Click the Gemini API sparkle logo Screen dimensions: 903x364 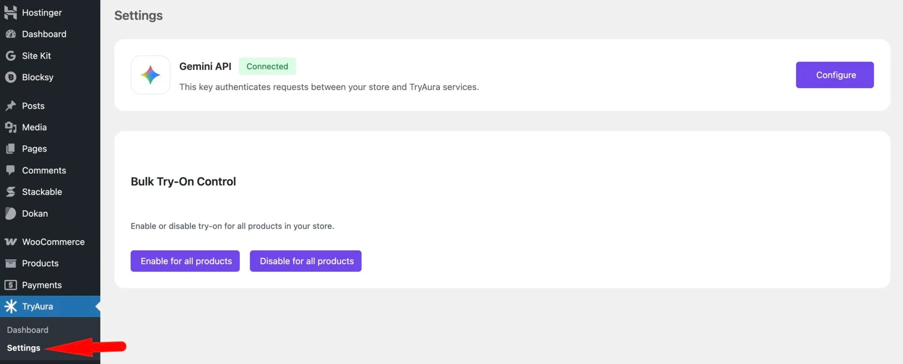pos(150,75)
